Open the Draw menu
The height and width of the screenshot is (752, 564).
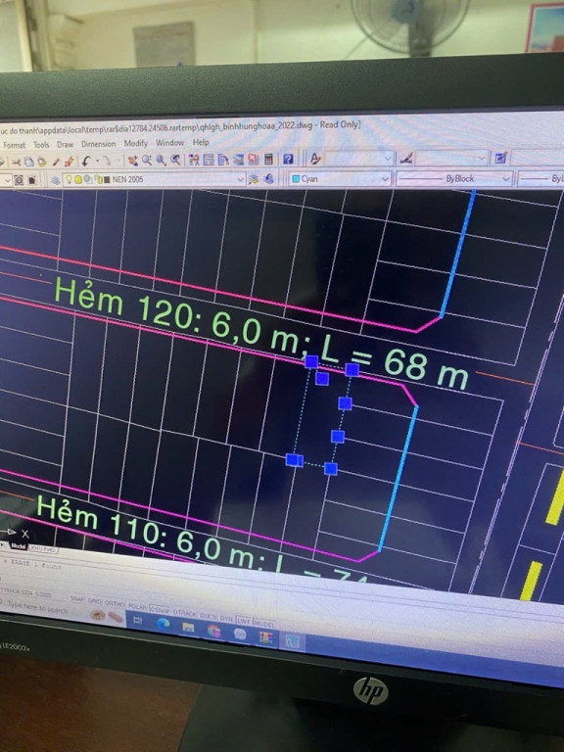tap(66, 144)
